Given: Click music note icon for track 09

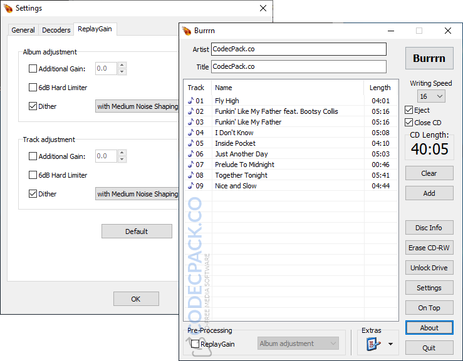Looking at the screenshot, I should 191,185.
